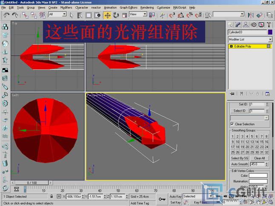
Task: Open the Customize menu
Action: click(x=163, y=8)
